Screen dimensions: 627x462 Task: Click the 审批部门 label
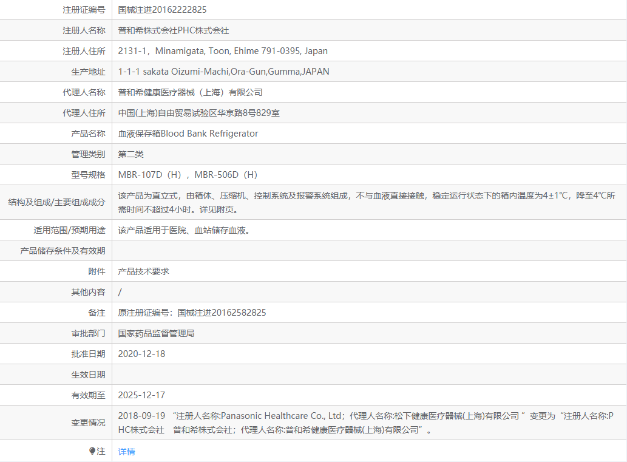click(89, 334)
